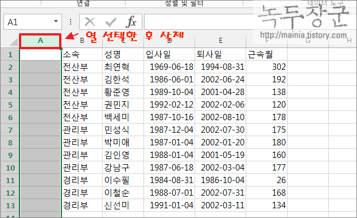Select row 2 header
Screen dimensions: 357x218
(10, 67)
